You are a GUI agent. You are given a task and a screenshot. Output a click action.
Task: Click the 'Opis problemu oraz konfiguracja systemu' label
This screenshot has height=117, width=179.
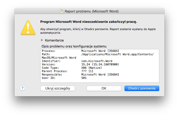[x=74, y=46]
